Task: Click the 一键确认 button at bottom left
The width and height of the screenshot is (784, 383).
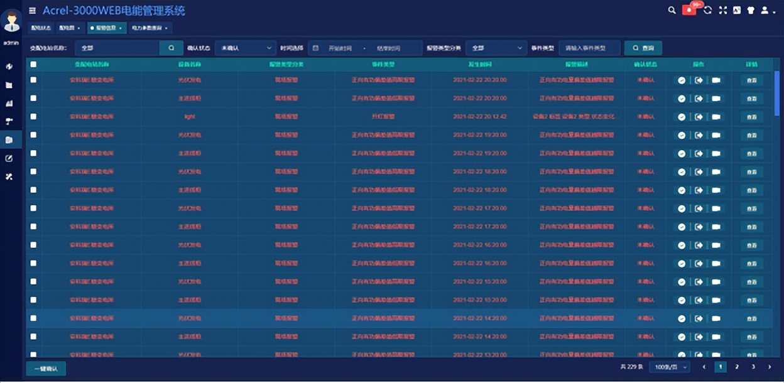Action: [46, 369]
